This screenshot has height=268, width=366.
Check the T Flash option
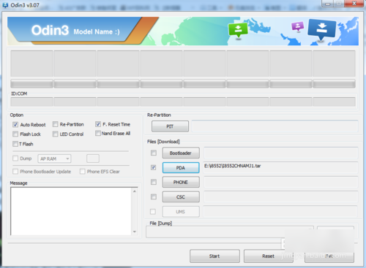pos(15,144)
